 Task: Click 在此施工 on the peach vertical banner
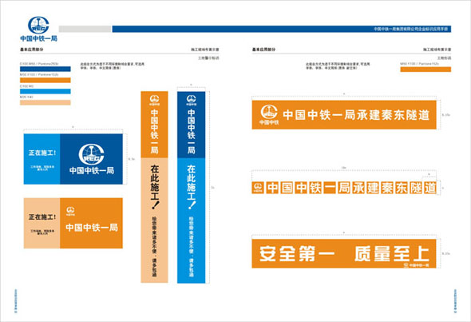tap(155, 187)
